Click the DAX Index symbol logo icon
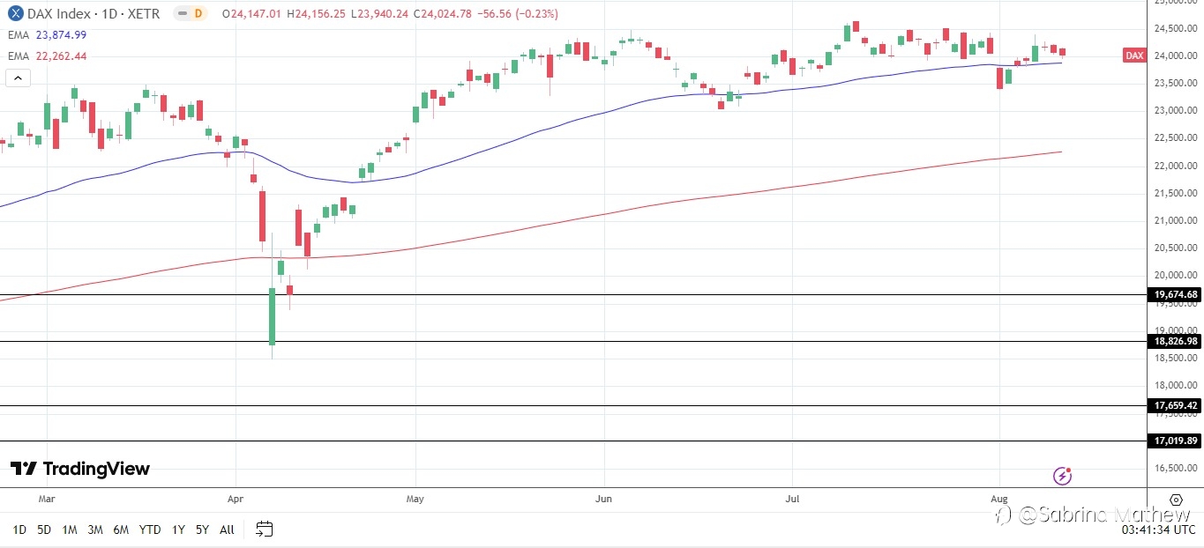Image resolution: width=1204 pixels, height=548 pixels. 15,13
